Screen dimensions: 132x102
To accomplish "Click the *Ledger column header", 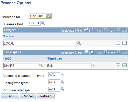I will [9, 36].
